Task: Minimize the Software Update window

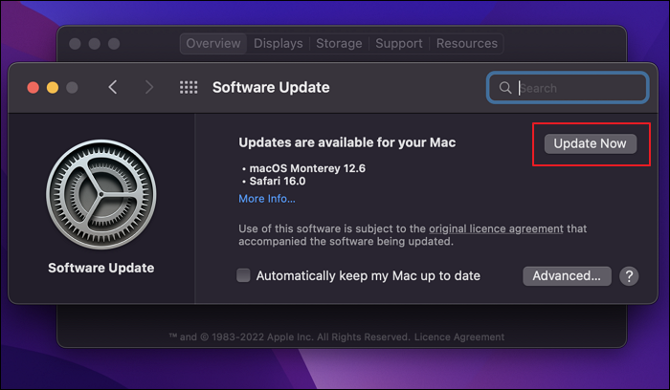Action: click(x=52, y=87)
